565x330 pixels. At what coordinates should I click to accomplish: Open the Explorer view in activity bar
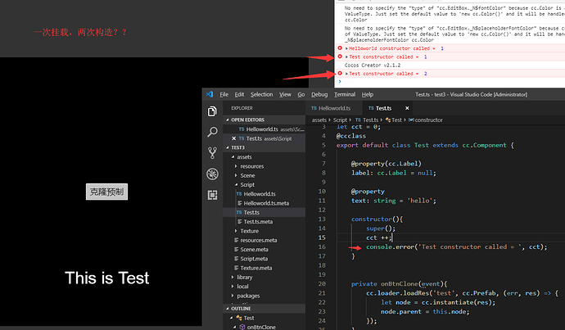212,111
